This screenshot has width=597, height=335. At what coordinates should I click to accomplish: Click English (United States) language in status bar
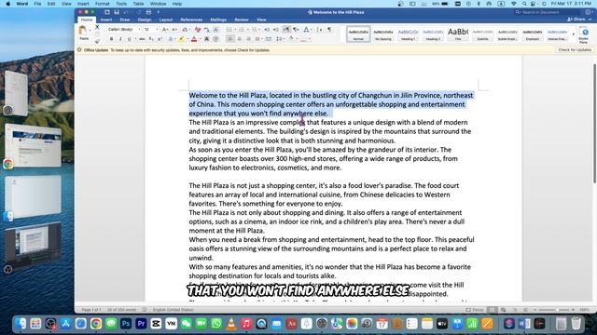[x=173, y=310]
